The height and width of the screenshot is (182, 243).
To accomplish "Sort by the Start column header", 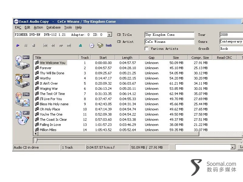I will click(103, 58).
